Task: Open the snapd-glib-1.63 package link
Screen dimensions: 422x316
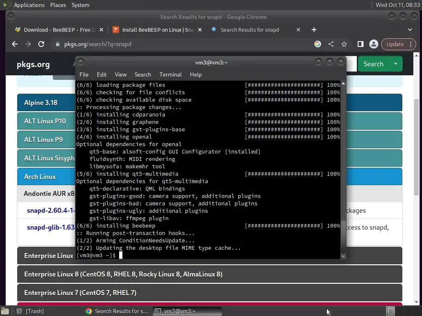Action: point(51,227)
